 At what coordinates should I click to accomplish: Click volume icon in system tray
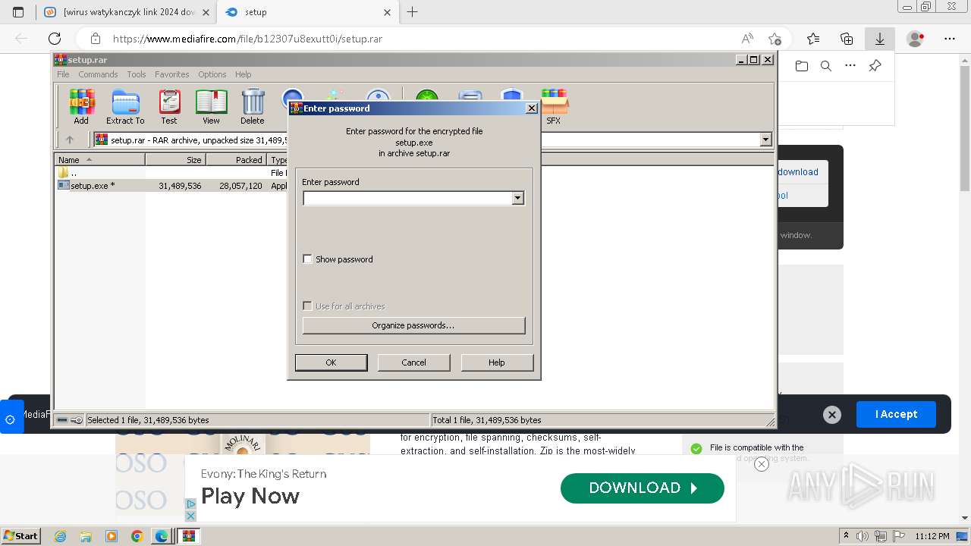coord(862,536)
